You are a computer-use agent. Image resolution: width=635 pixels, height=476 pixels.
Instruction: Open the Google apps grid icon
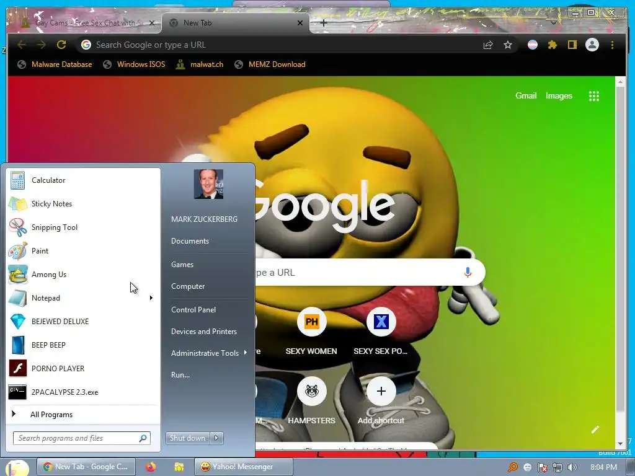[x=594, y=96]
